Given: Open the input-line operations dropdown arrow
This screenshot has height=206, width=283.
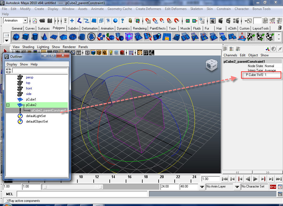Looking at the screenshot, I should (246, 21).
